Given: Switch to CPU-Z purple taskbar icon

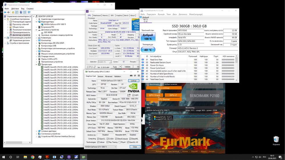Looking at the screenshot, I should click(69, 157).
